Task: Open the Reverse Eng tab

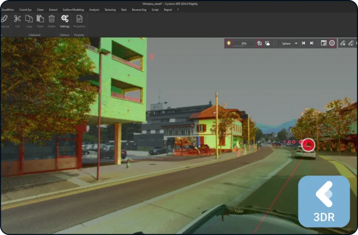Action: tap(139, 10)
